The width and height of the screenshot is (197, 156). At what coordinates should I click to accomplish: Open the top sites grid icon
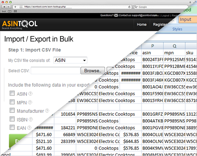click(15, 11)
